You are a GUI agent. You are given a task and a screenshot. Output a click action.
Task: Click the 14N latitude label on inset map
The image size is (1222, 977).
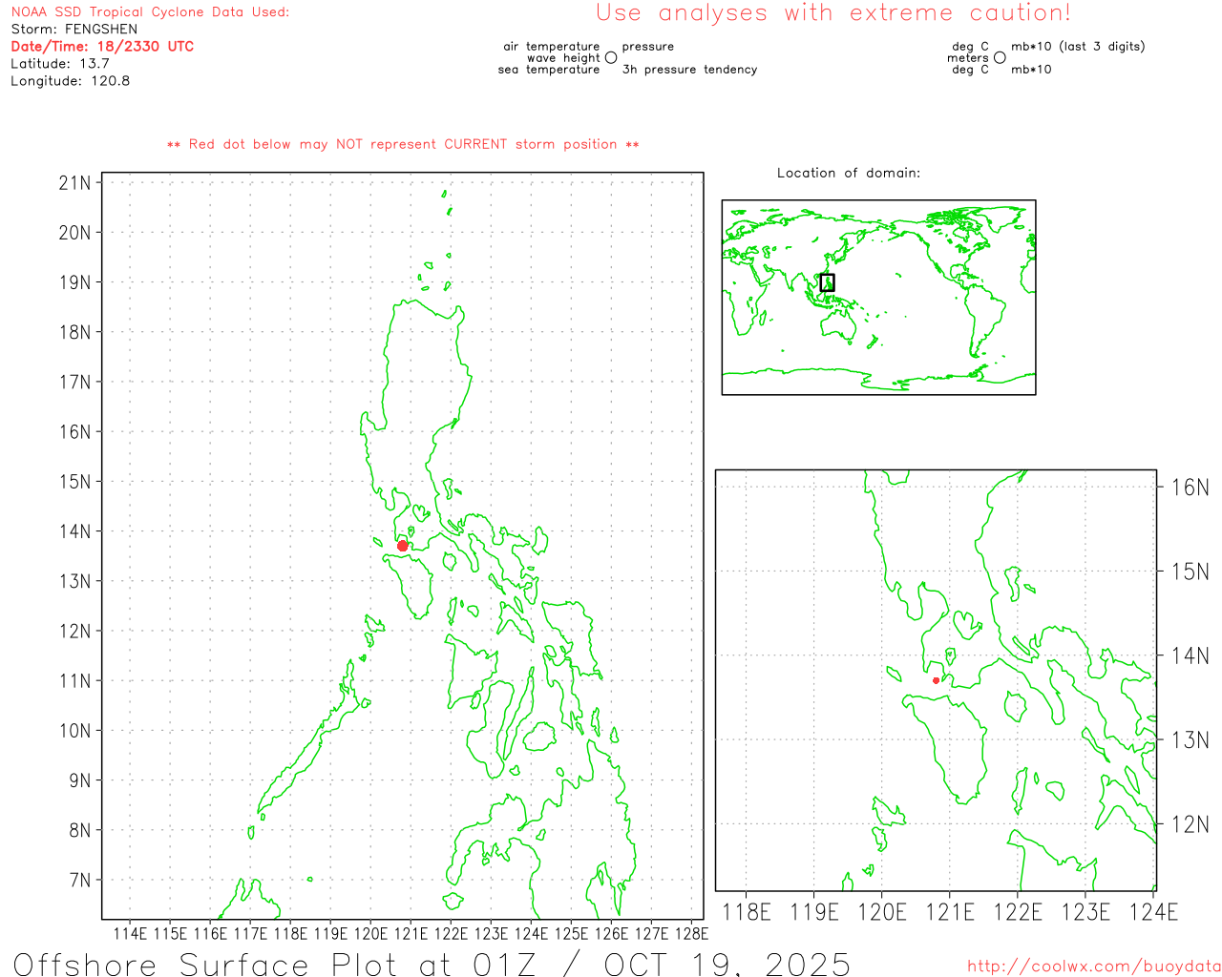(1190, 655)
